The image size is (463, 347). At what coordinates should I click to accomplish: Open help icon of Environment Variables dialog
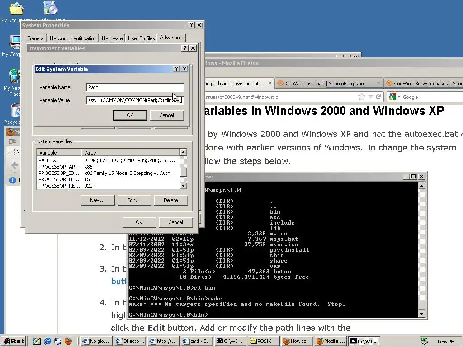coord(185,48)
